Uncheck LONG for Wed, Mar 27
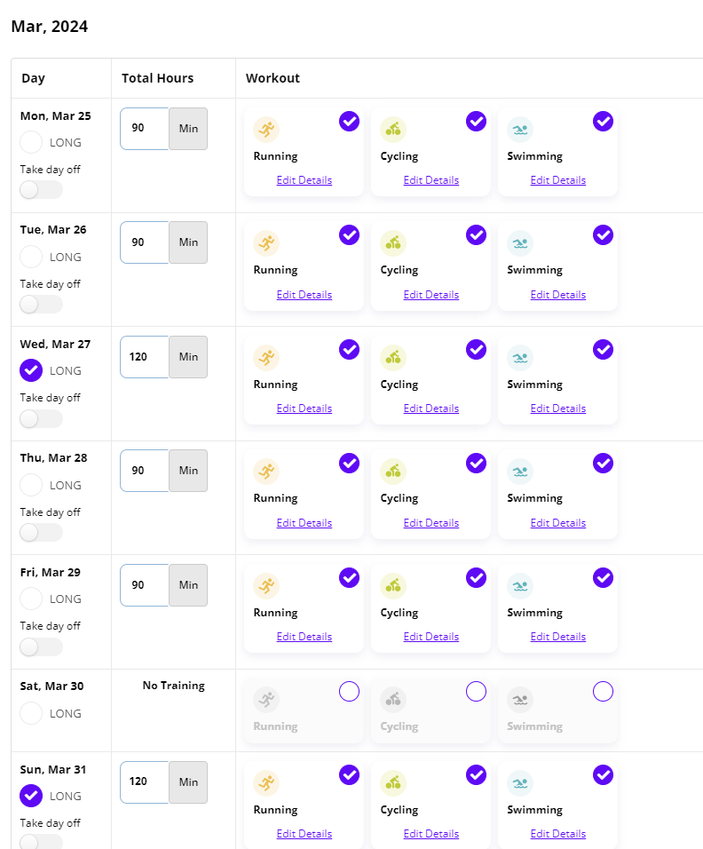Viewport: 703px width, 849px height. (31, 370)
